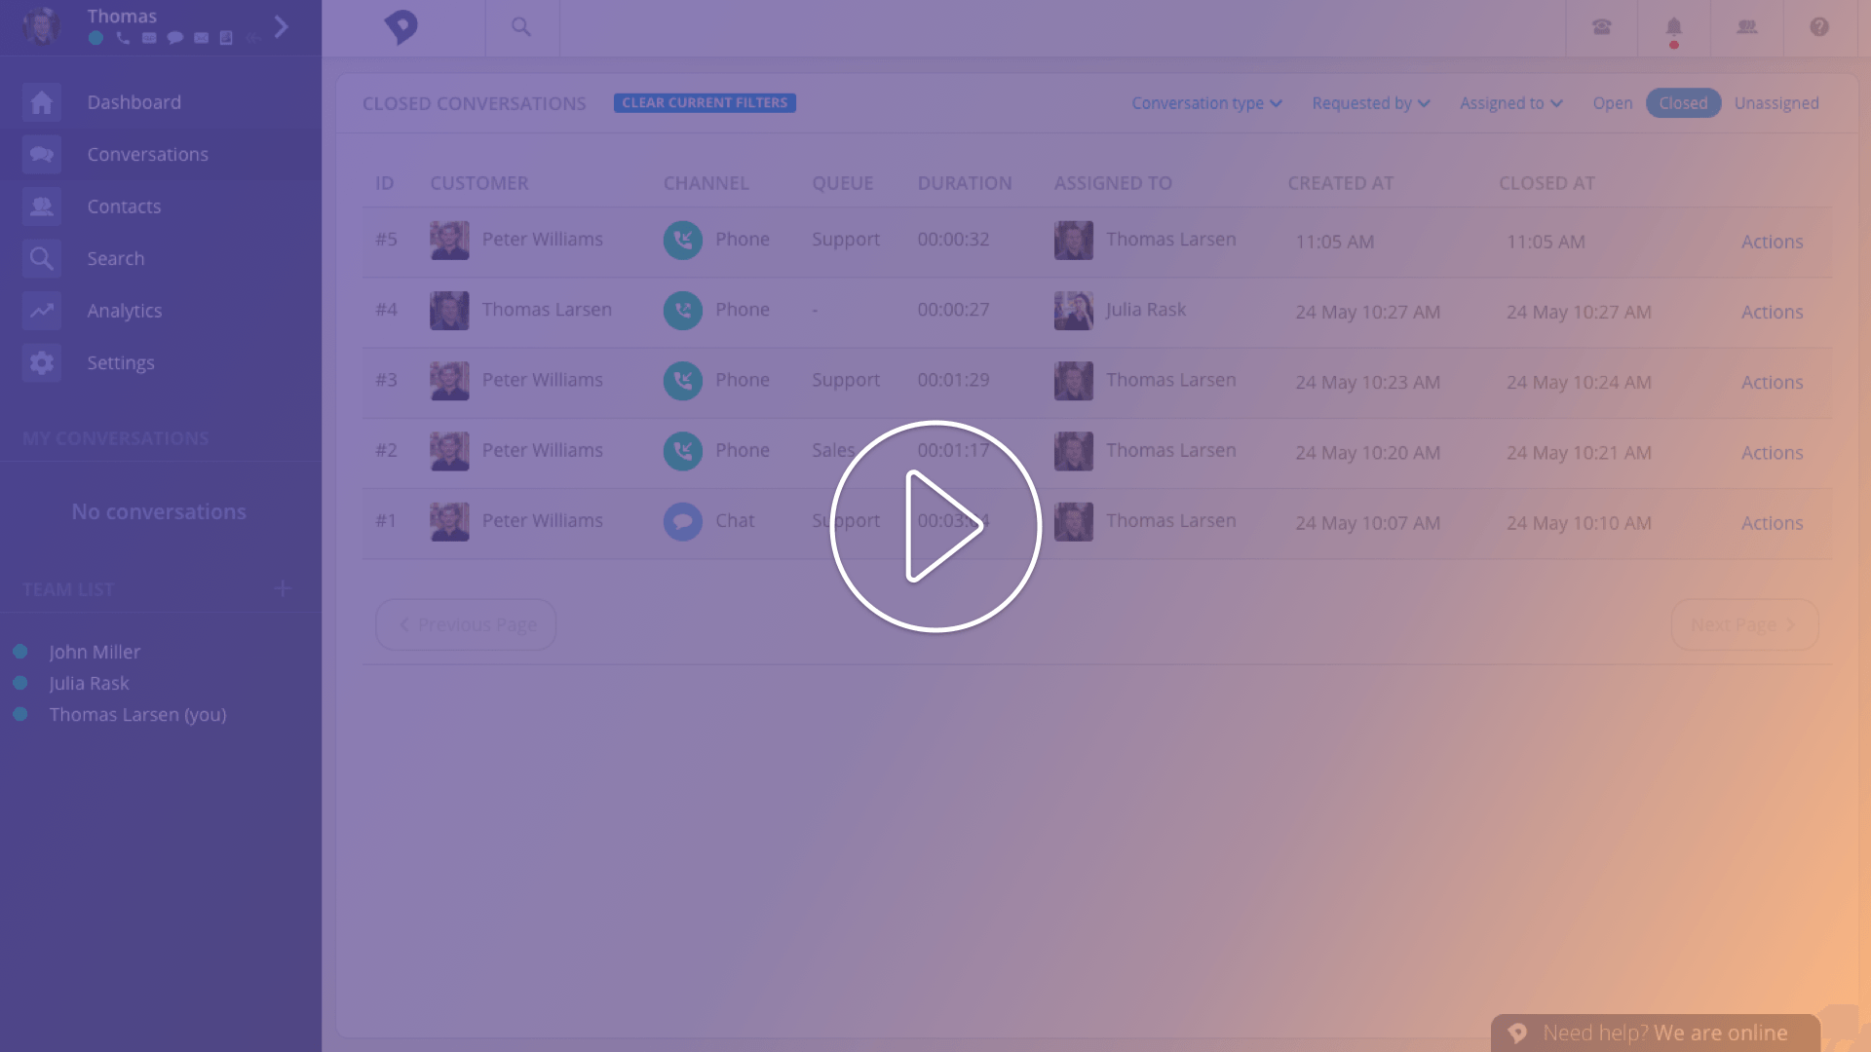This screenshot has height=1052, width=1871.
Task: Go to Dashboard in sidebar
Action: click(134, 102)
